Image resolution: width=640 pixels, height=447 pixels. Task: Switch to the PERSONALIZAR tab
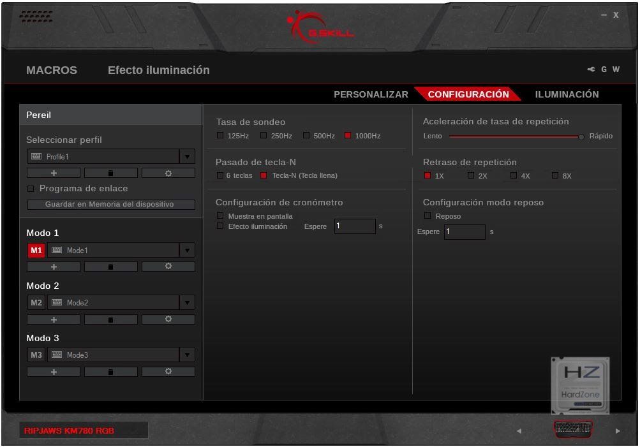[371, 94]
